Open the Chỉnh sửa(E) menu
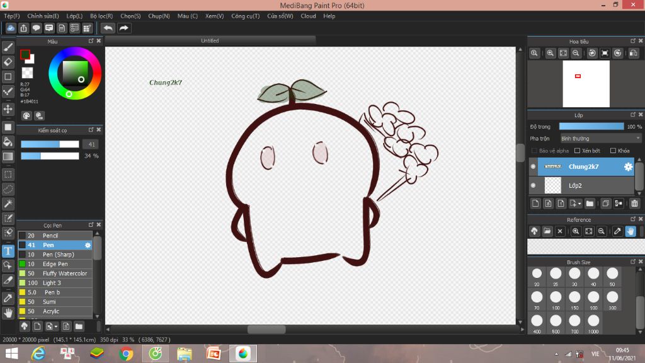This screenshot has height=363, width=645. (43, 16)
